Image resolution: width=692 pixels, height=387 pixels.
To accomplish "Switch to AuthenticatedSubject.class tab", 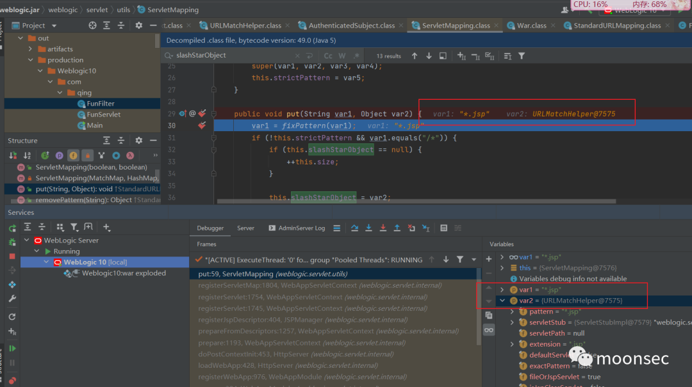I will (351, 26).
